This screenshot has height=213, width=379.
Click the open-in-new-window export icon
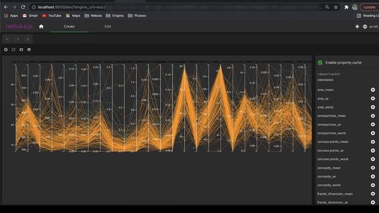point(14,50)
